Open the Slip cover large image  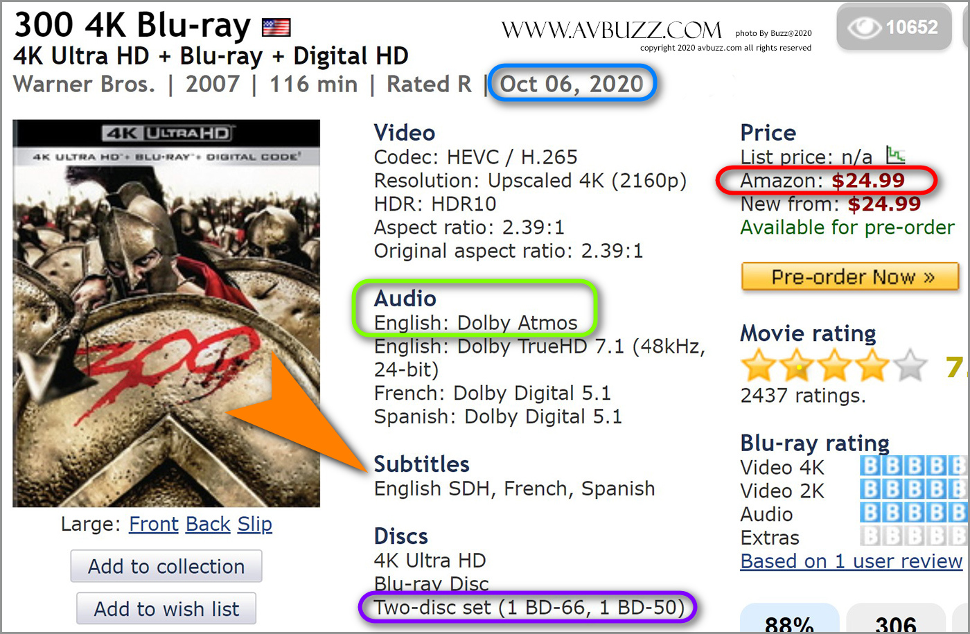click(255, 525)
